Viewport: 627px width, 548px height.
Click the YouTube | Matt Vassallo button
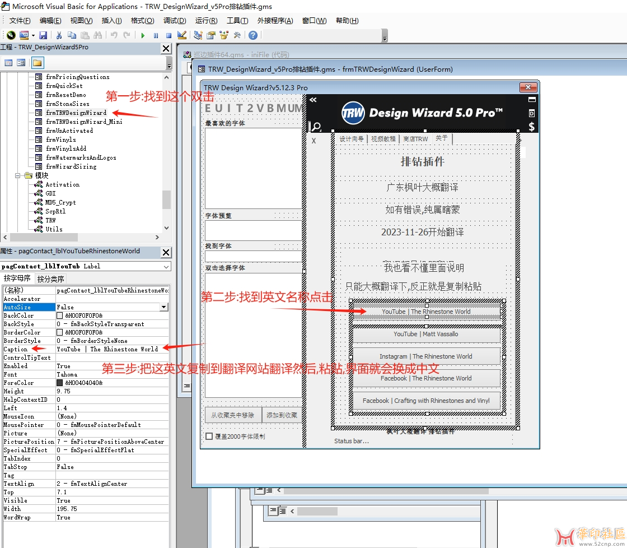pyautogui.click(x=426, y=334)
